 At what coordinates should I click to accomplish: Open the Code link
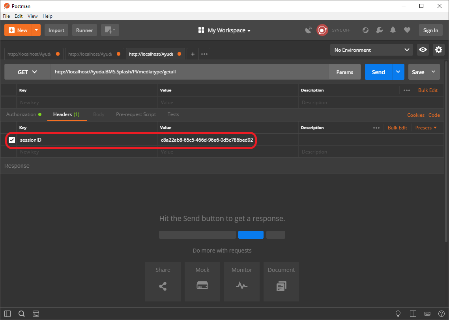point(434,115)
